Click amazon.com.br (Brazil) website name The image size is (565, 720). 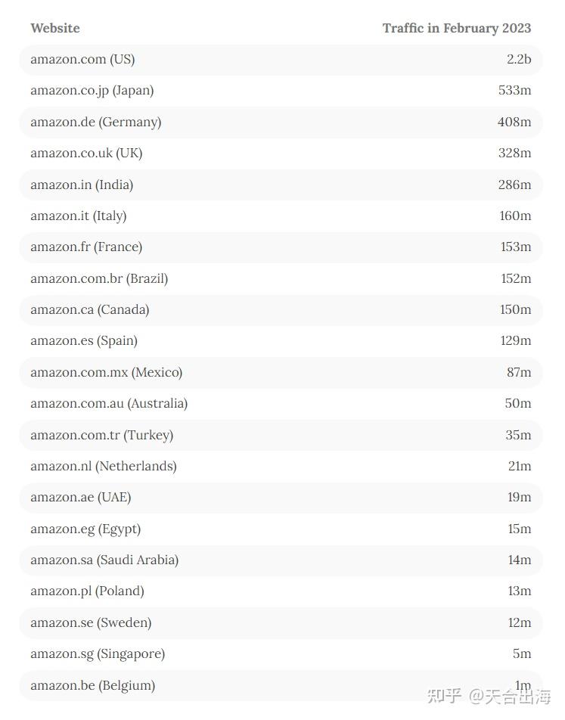click(x=99, y=278)
